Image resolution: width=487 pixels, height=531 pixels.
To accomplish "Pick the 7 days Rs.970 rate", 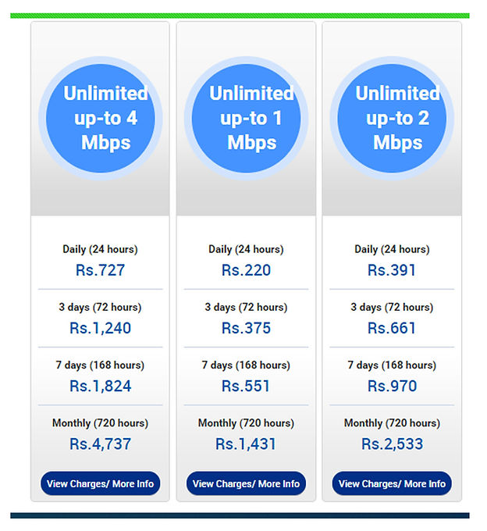I will pos(392,386).
